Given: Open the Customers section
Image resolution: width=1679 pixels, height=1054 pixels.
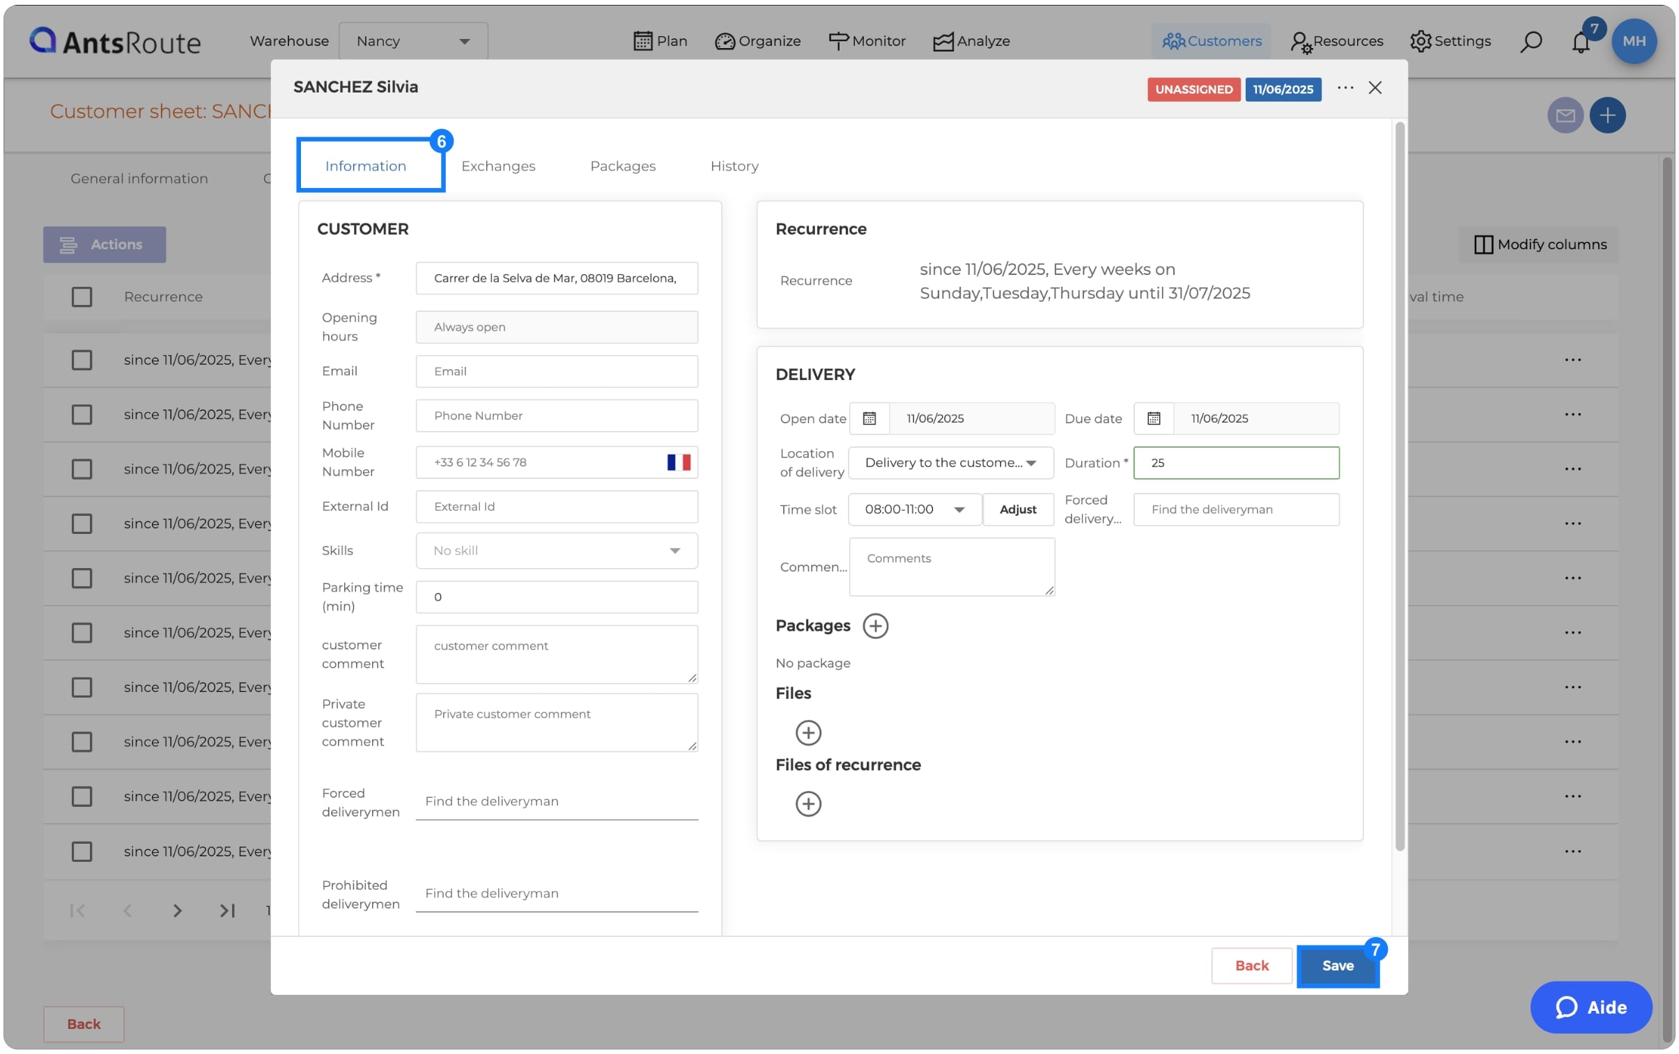Looking at the screenshot, I should 1211,40.
